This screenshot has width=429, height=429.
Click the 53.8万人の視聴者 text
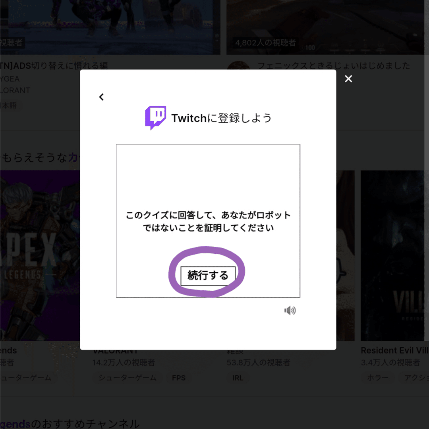pos(258,363)
